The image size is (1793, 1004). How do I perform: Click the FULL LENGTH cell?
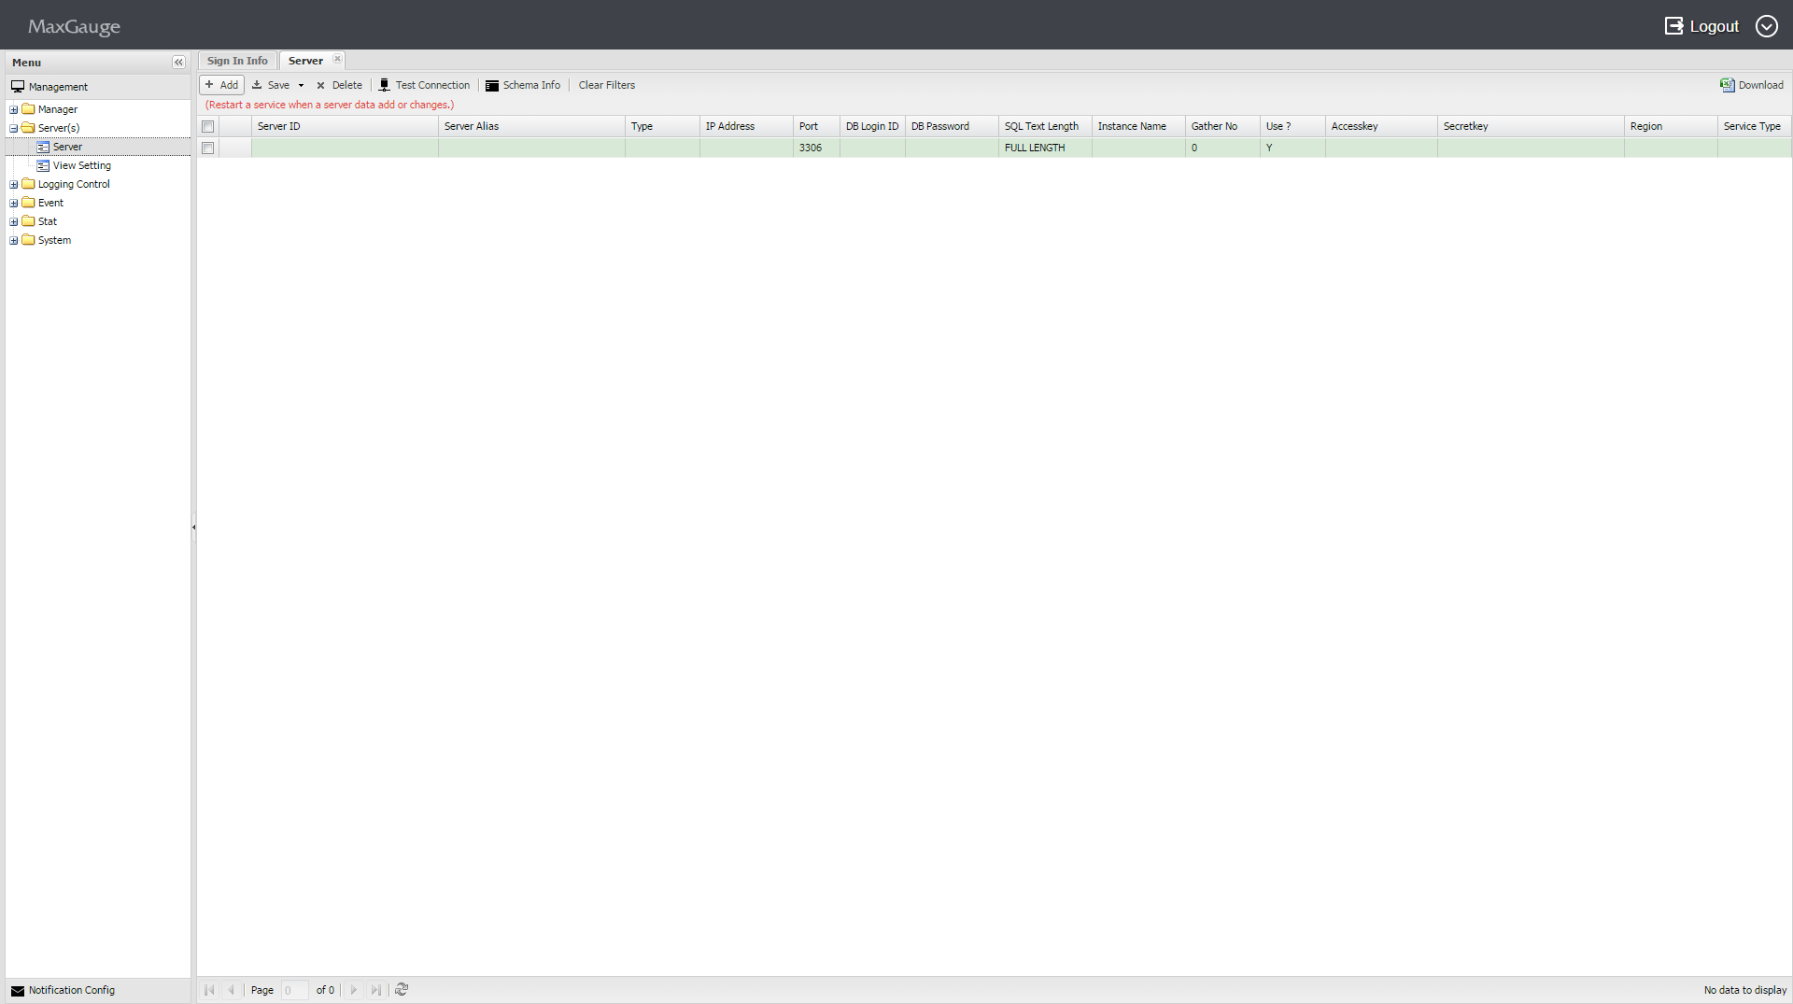pos(1045,148)
